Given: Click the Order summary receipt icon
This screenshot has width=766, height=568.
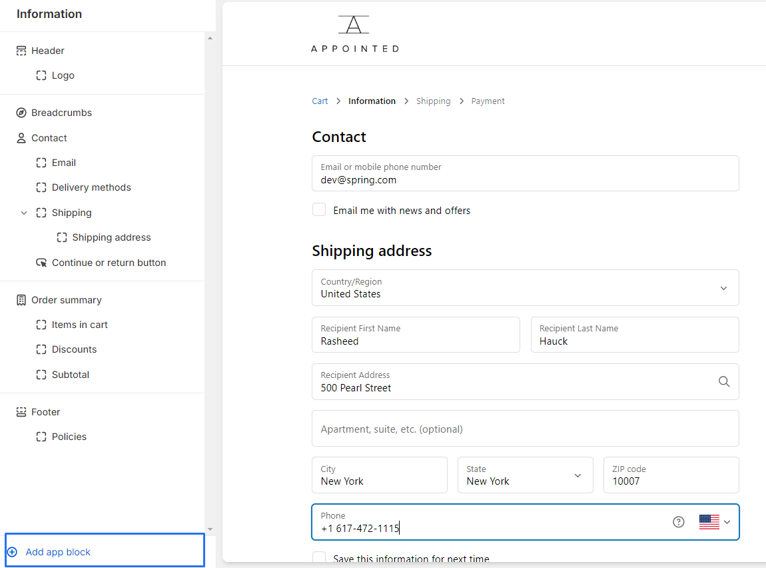Looking at the screenshot, I should (x=21, y=300).
